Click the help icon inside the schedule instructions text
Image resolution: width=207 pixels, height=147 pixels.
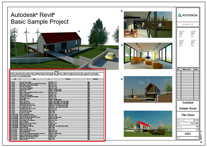point(58,73)
